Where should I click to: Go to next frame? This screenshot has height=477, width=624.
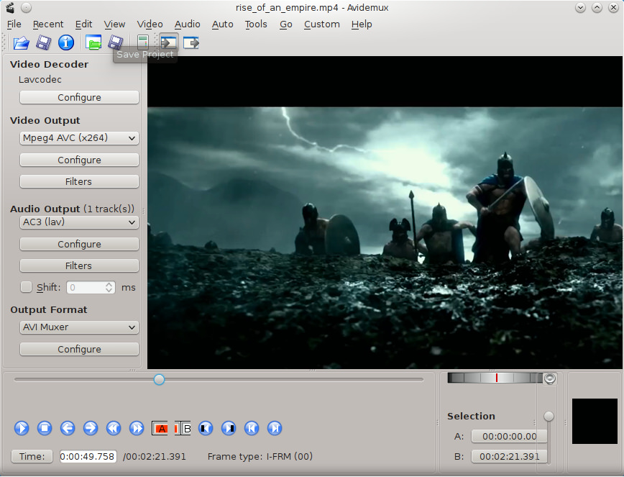[x=91, y=428]
